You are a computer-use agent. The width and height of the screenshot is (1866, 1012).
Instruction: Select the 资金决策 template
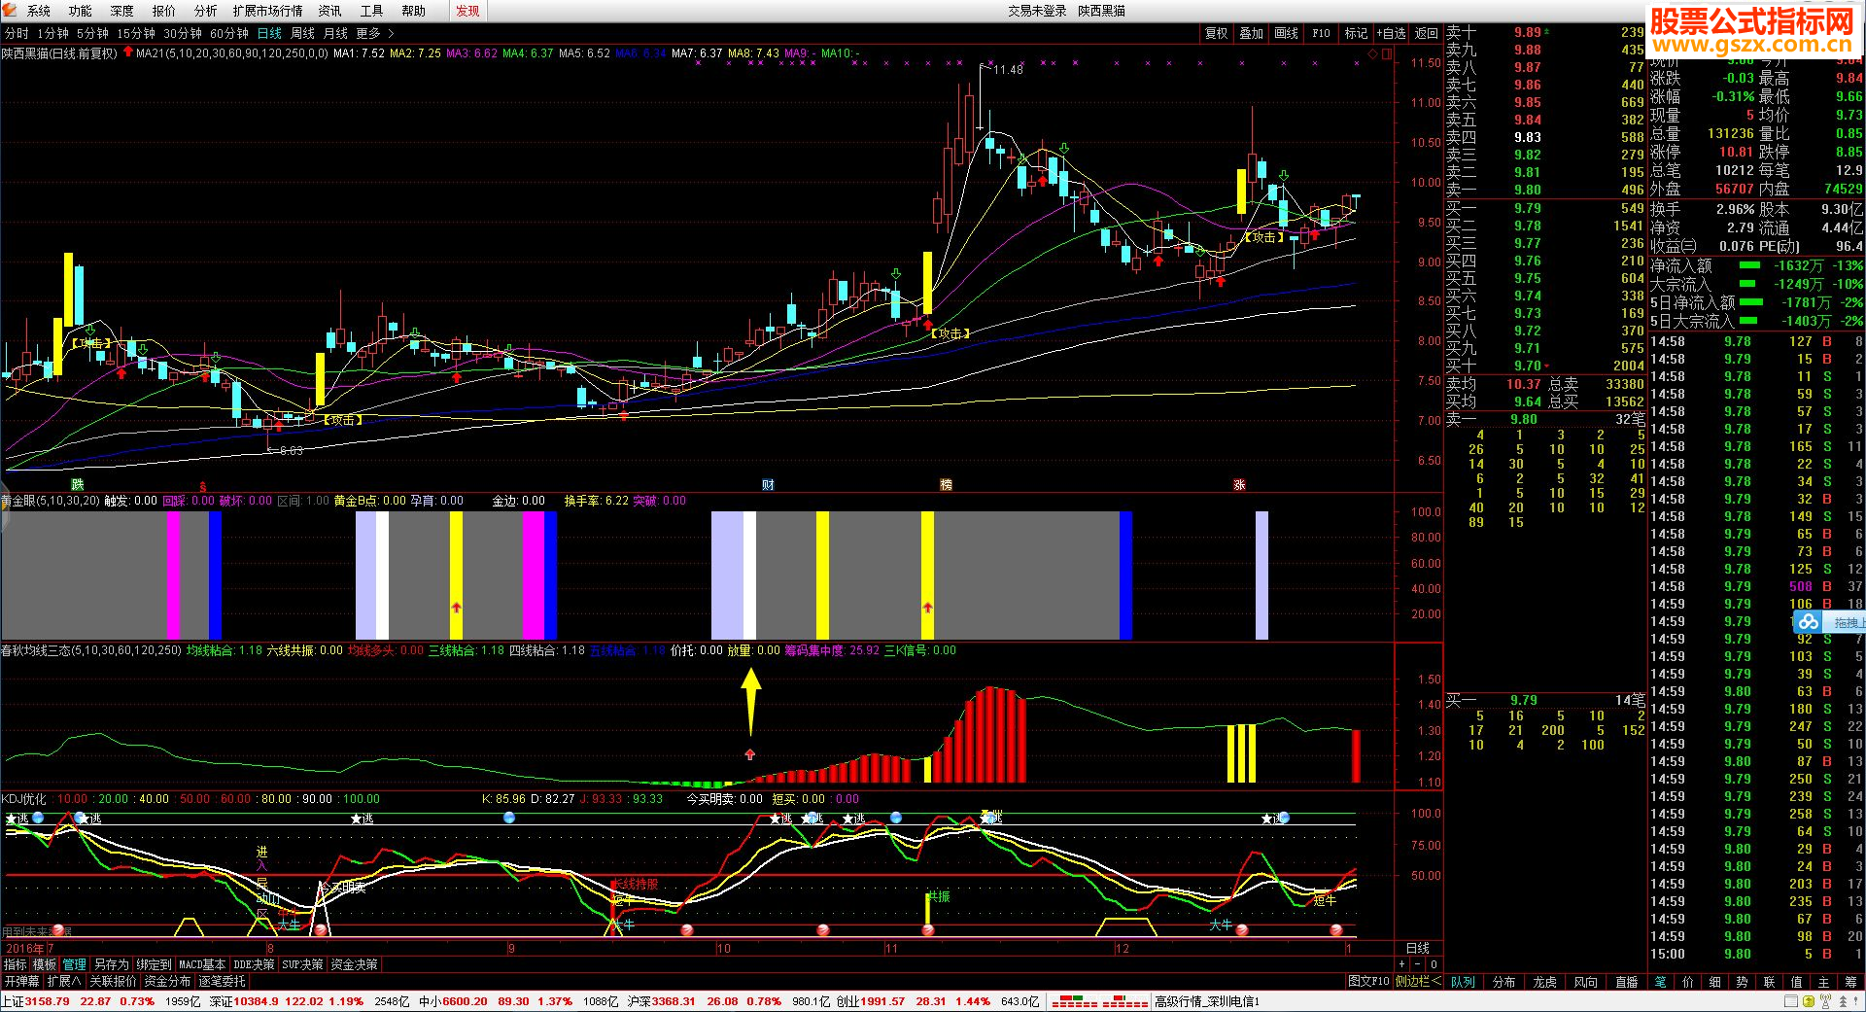coord(355,964)
